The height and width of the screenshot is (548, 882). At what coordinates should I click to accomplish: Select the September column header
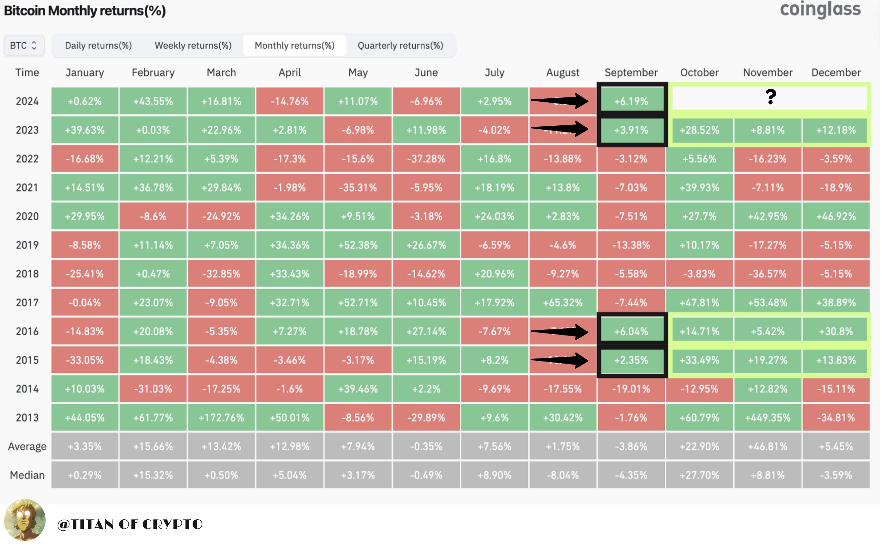point(631,73)
